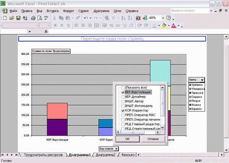Open the Код отдела field dropdown
Viewport: 229px width, 163px height.
point(116,149)
